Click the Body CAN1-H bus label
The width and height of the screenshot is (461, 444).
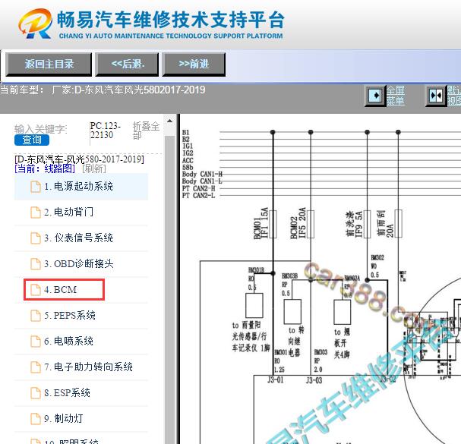[x=202, y=175]
